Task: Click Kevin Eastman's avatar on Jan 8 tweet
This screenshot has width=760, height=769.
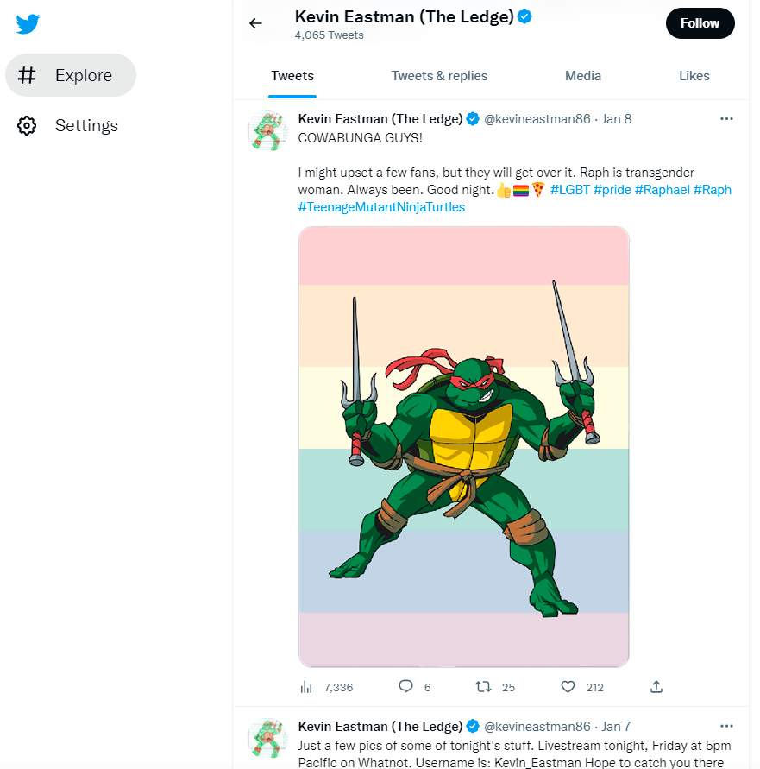Action: click(267, 131)
